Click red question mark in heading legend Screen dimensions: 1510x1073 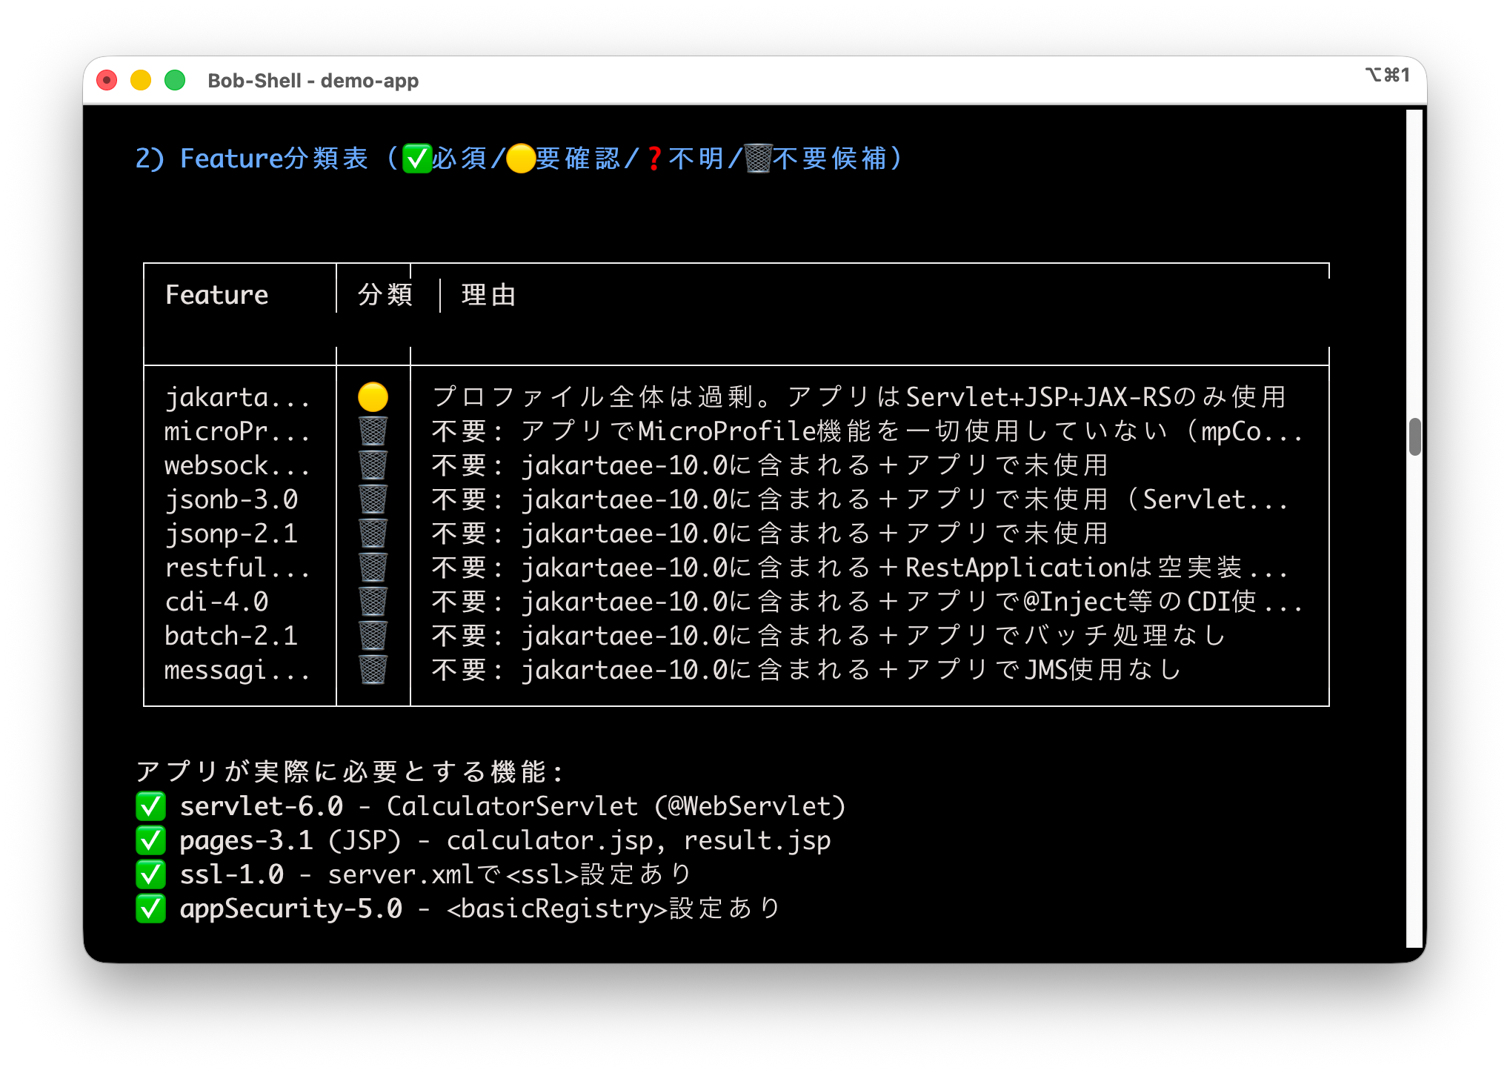point(653,159)
